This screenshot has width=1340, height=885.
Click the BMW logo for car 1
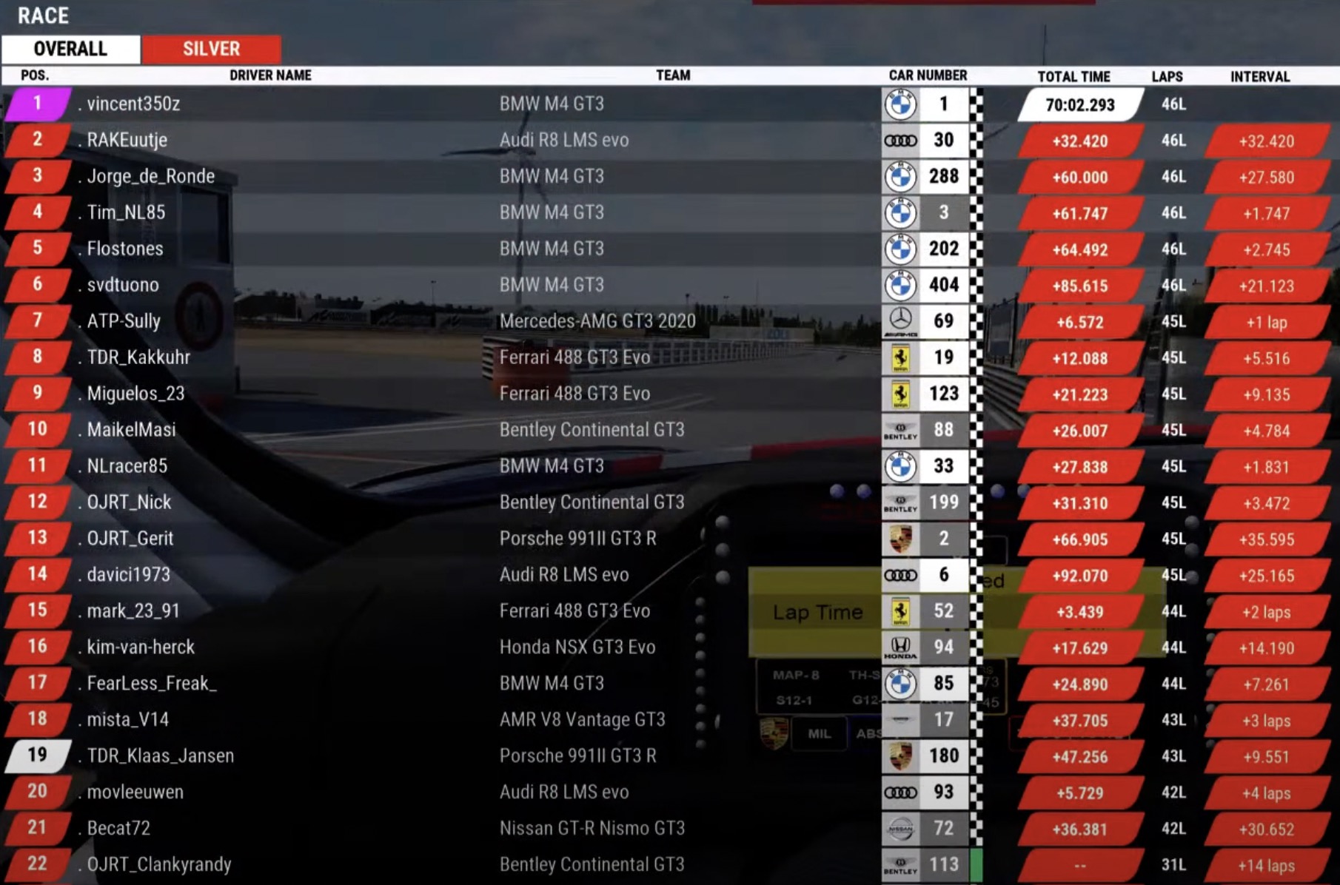(x=900, y=104)
